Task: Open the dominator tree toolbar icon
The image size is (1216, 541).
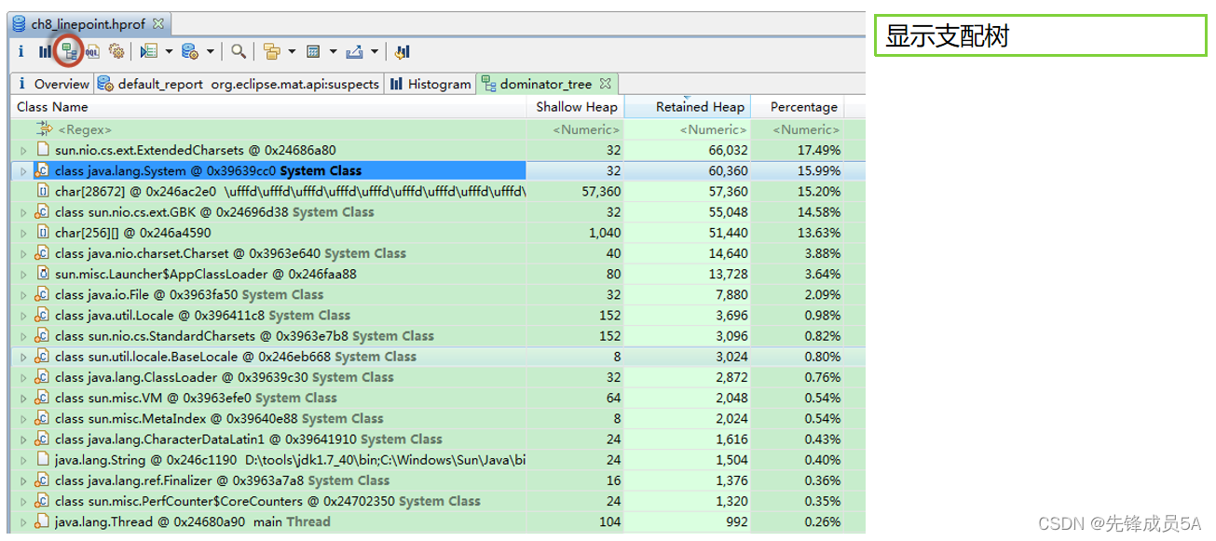Action: [x=68, y=52]
